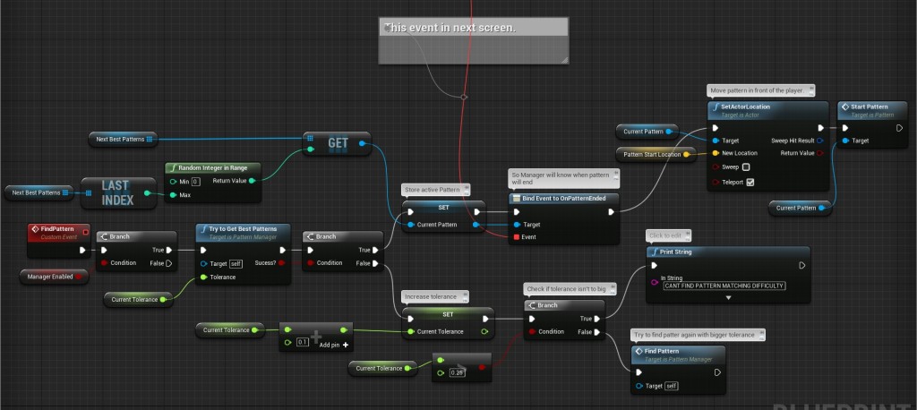Click the 'This event in next screen.' comment box

click(474, 40)
